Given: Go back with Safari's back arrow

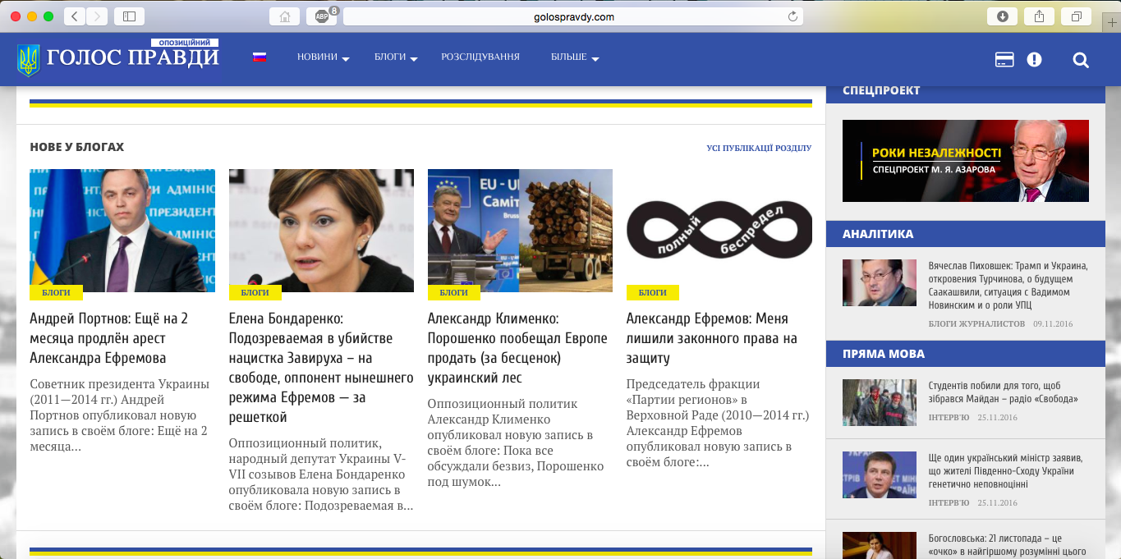Looking at the screenshot, I should [74, 16].
